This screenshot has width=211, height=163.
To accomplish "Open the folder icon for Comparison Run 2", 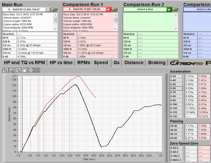I will click(x=176, y=9).
